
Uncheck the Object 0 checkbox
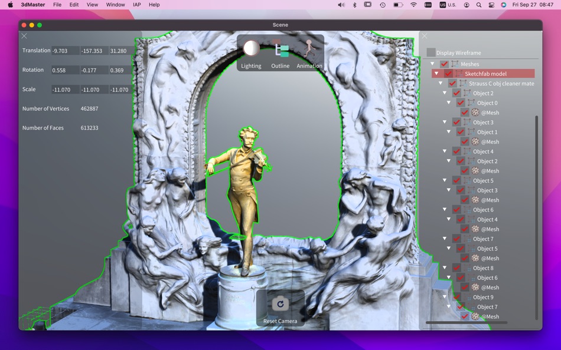point(461,103)
